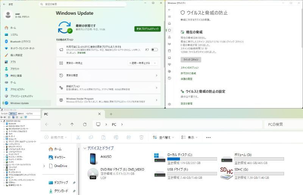
Task: Click 更新プログラムのチェック button
Action: coord(147,29)
